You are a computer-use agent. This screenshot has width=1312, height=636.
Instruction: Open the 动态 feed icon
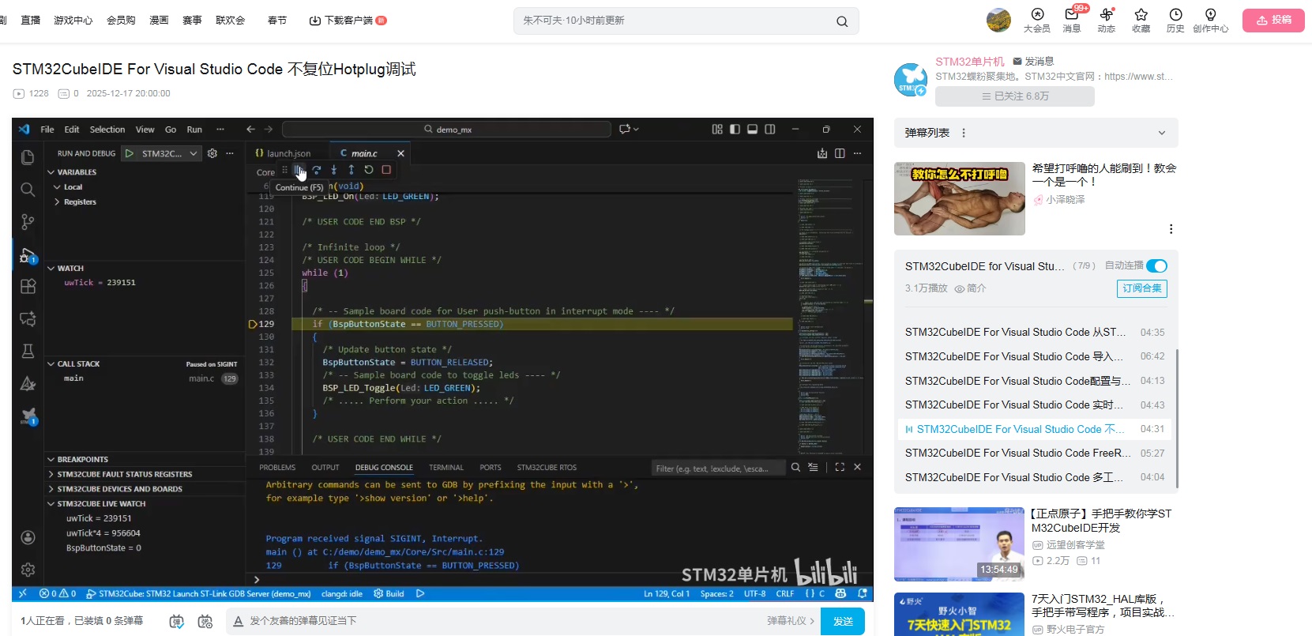(1106, 16)
